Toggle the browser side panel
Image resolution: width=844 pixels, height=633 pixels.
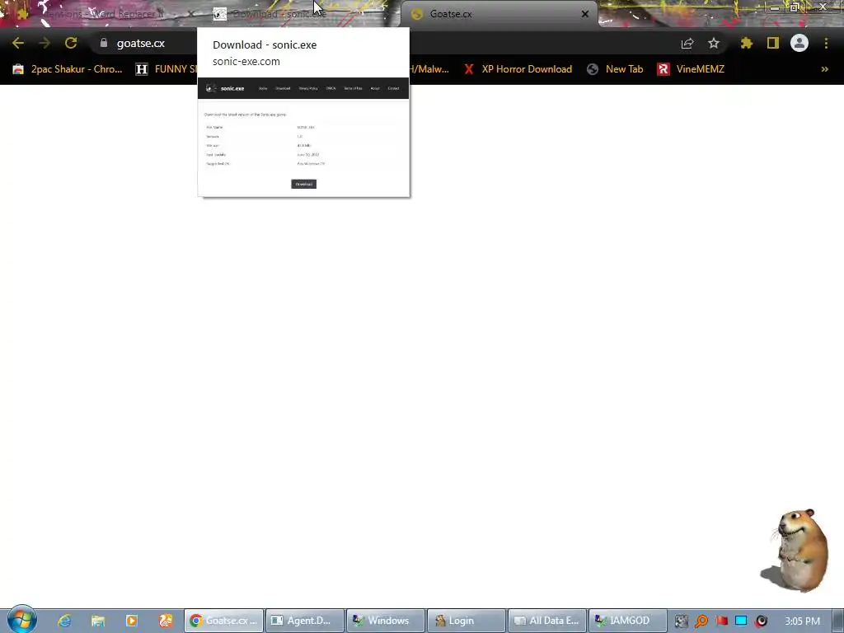[773, 43]
